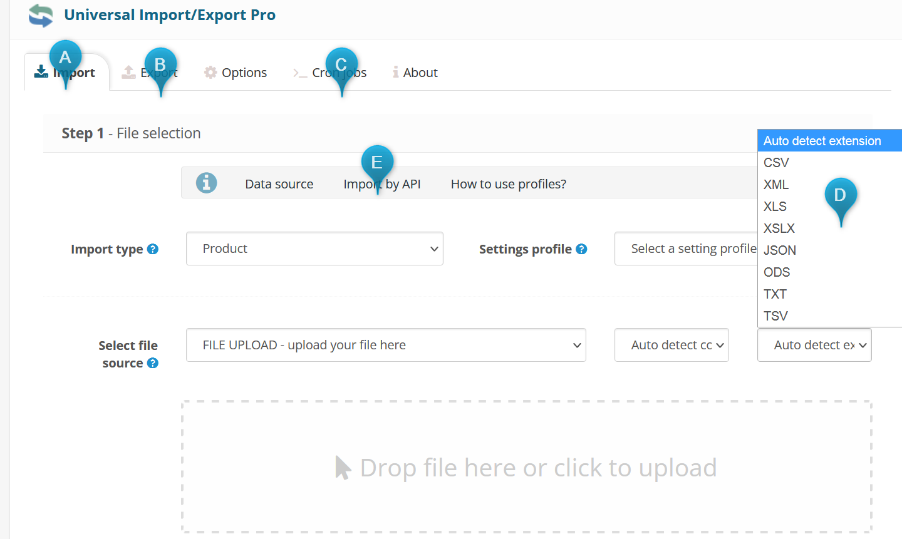Click help icon beside Select file source

[x=153, y=363]
